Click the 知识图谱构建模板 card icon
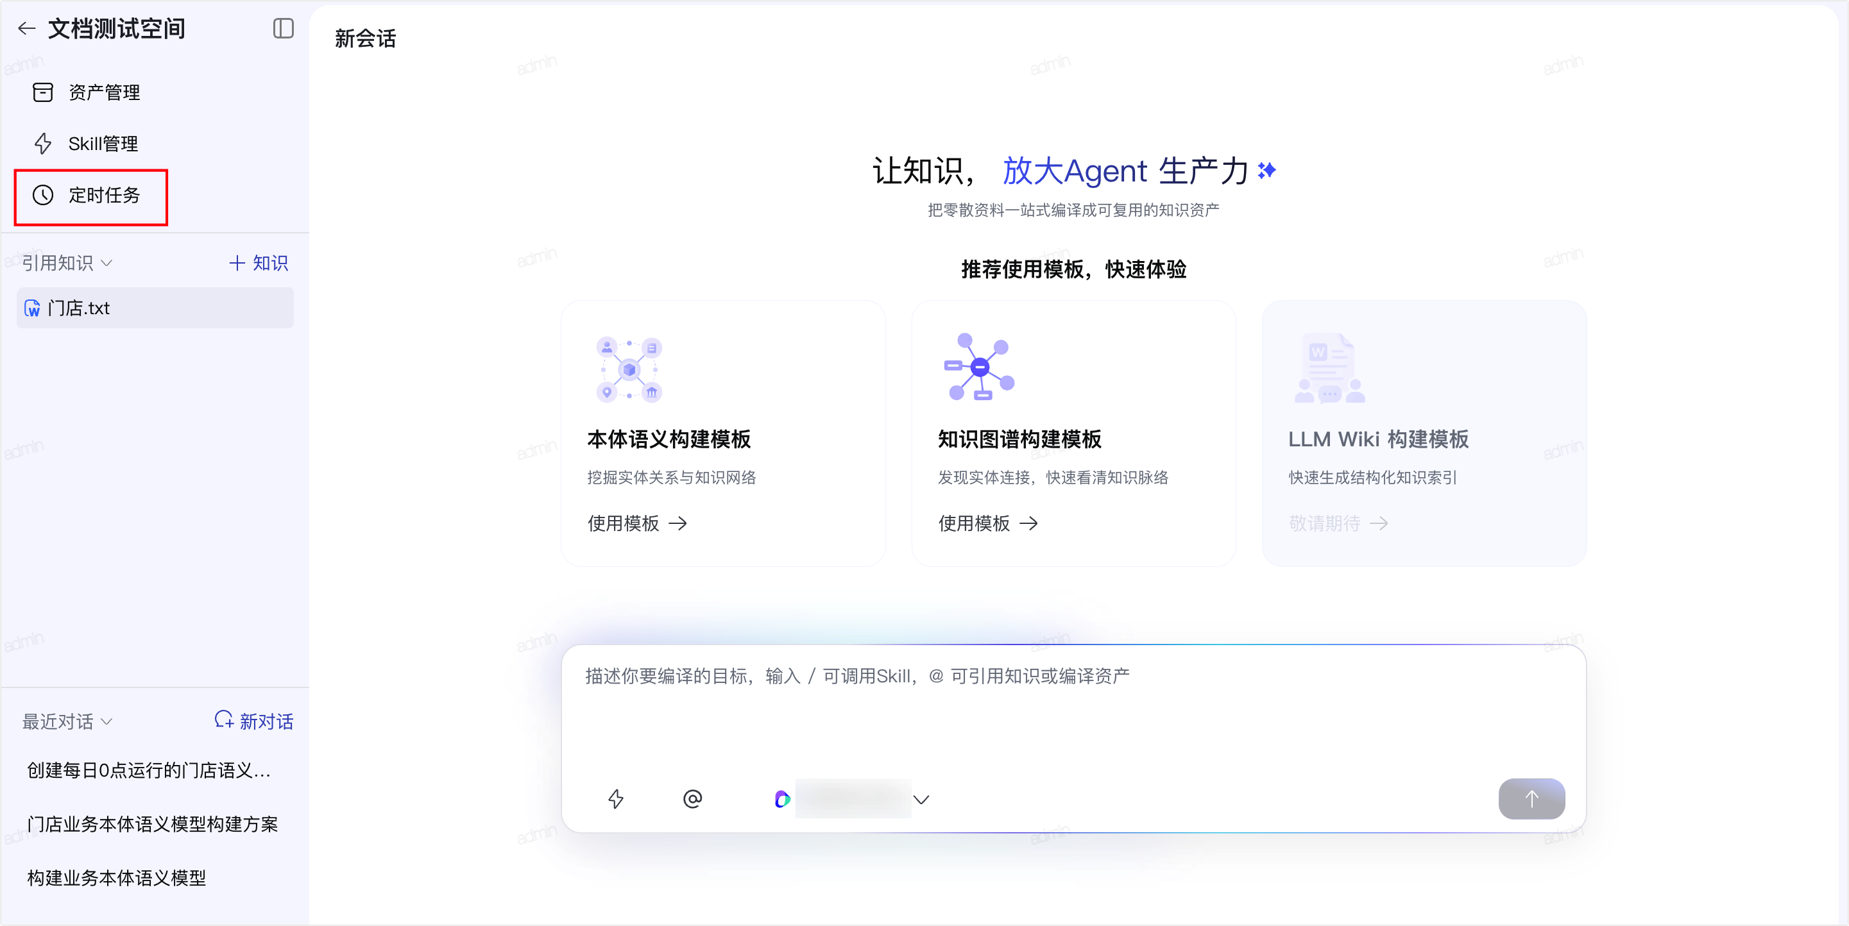Viewport: 1849px width, 926px height. tap(979, 367)
